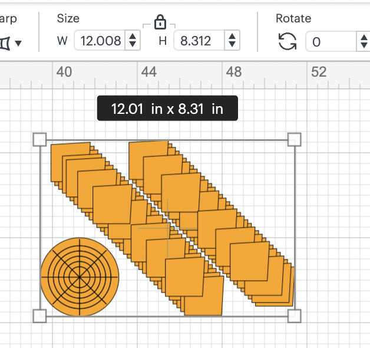Click the Rotate angle input field
Screen dimensions: 370x348
point(331,41)
